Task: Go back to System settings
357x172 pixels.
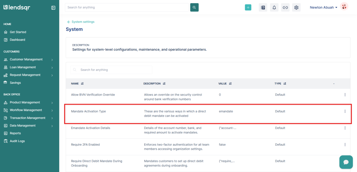Action: (x=81, y=22)
